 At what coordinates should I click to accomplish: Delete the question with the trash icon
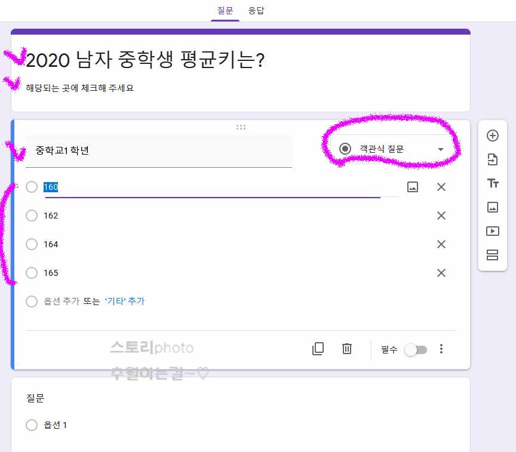pos(347,349)
